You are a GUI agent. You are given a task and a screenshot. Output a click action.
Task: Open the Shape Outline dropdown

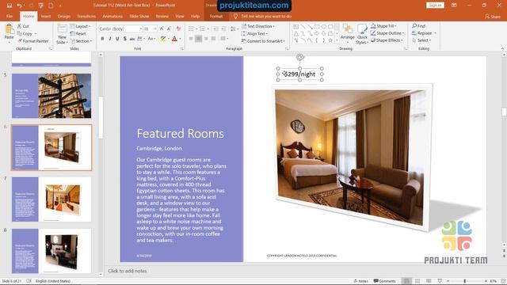click(x=387, y=33)
